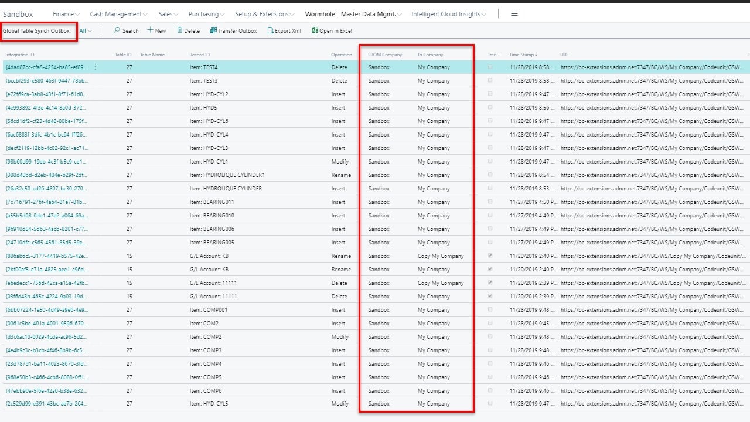Viewport: 750px width, 422px height.
Task: Select the Item: COMP4 record cell
Action: click(205, 364)
